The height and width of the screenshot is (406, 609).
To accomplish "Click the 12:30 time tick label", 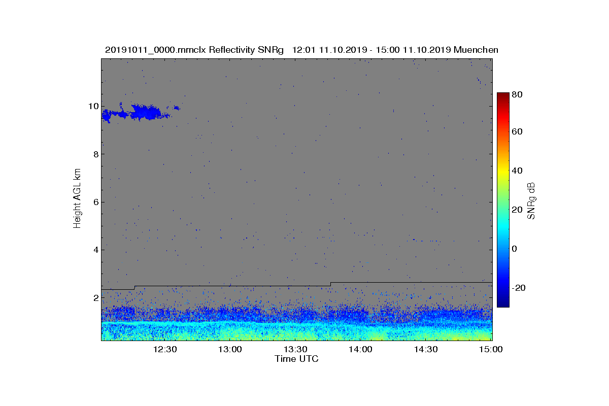I will (164, 349).
